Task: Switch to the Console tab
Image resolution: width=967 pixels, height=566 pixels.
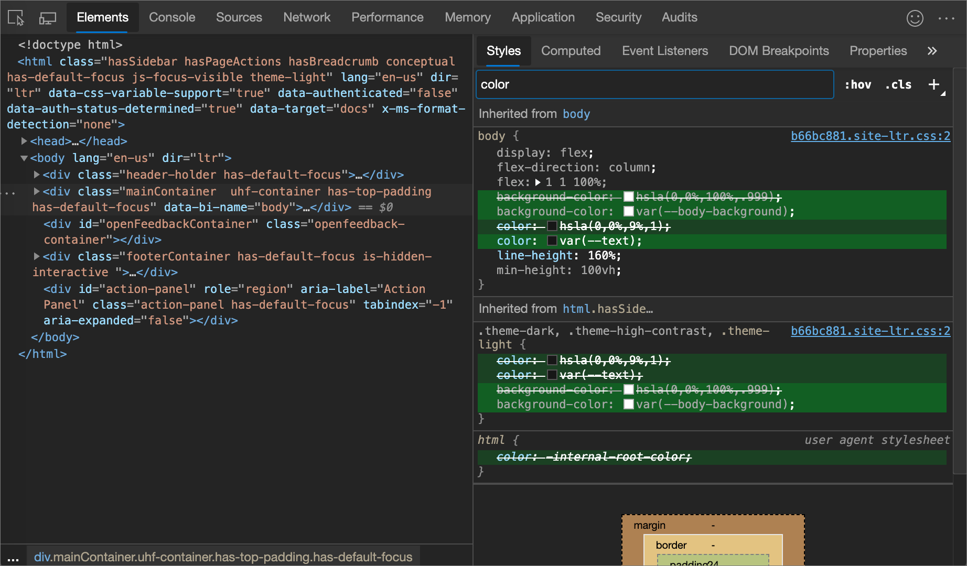Action: [x=171, y=17]
